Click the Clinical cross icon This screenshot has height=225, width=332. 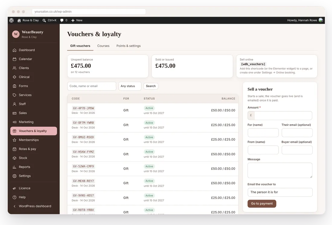[x=14, y=77]
